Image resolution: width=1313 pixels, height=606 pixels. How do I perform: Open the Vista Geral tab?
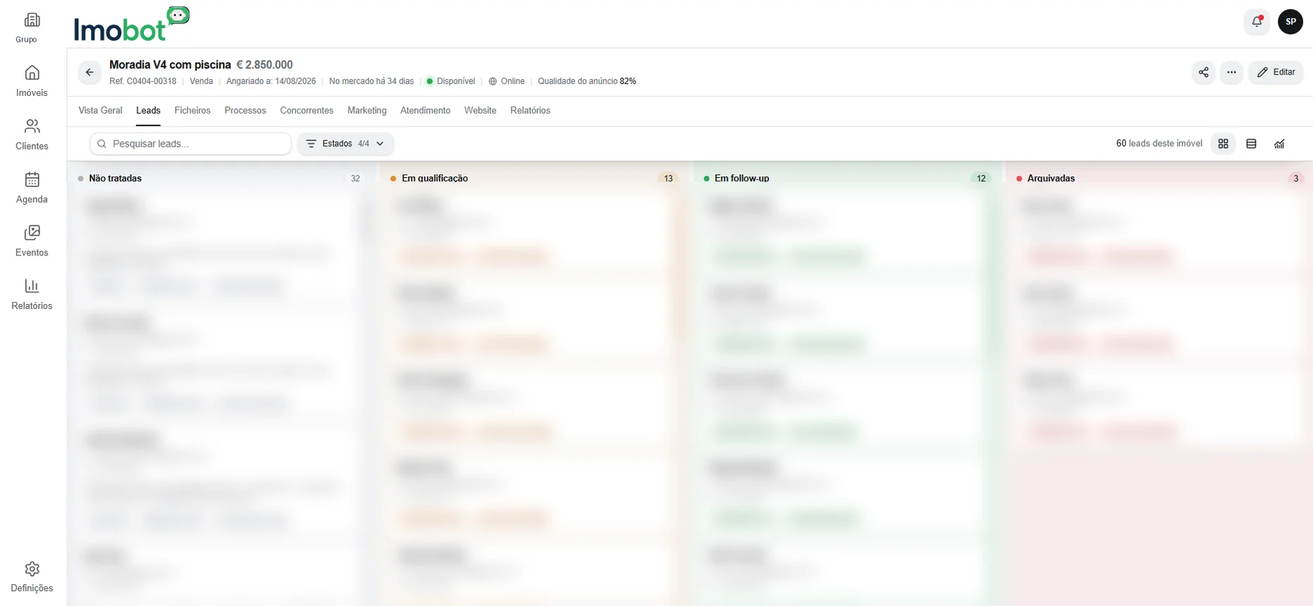tap(100, 111)
